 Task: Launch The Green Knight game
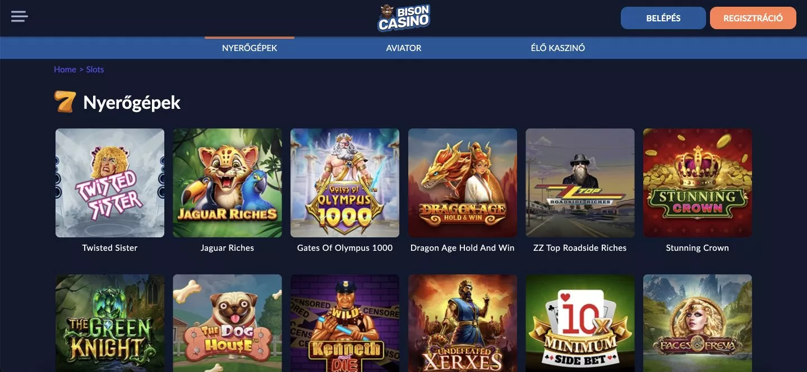(x=110, y=323)
